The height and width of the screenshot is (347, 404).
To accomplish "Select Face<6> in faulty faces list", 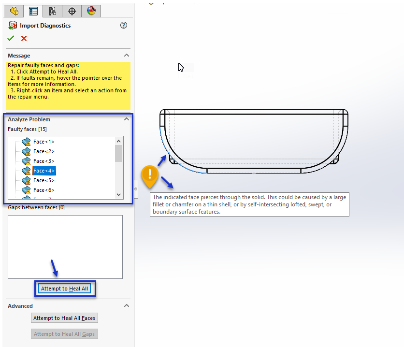I will point(43,190).
